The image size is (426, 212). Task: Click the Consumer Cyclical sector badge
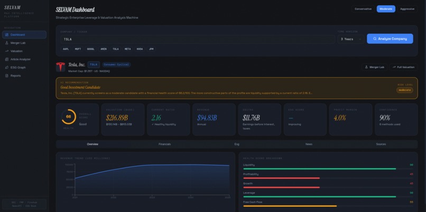(x=116, y=64)
